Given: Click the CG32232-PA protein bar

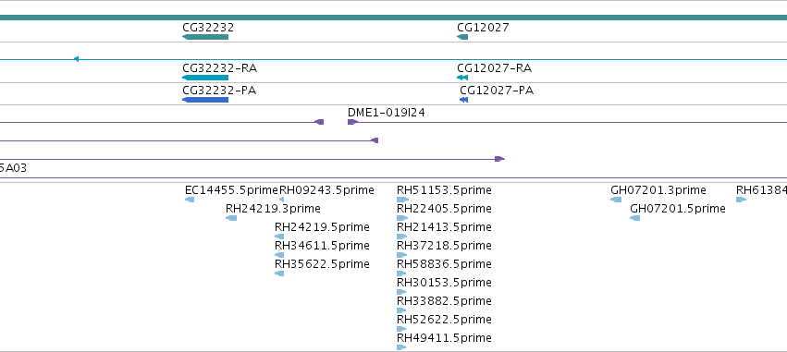Looking at the screenshot, I should (x=205, y=100).
